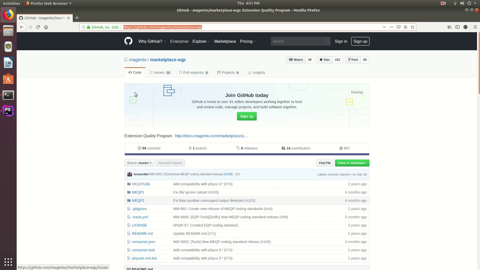Open URL bar history dropdown arrow
Viewport: 480px width, 270px height.
384,27
